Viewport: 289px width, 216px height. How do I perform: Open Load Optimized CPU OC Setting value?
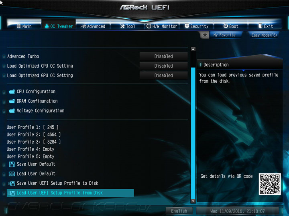pos(163,66)
